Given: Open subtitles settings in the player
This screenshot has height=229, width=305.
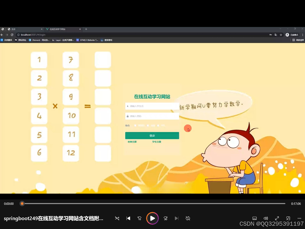Looking at the screenshot, I should pyautogui.click(x=254, y=218).
